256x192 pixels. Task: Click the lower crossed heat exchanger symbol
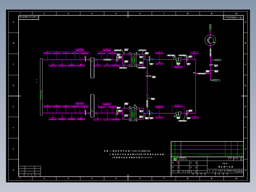[x=133, y=114]
